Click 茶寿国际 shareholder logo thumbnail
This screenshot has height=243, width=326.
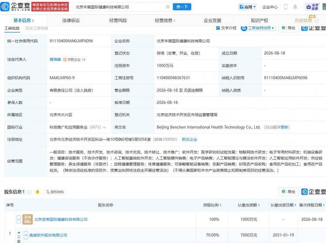28,219
